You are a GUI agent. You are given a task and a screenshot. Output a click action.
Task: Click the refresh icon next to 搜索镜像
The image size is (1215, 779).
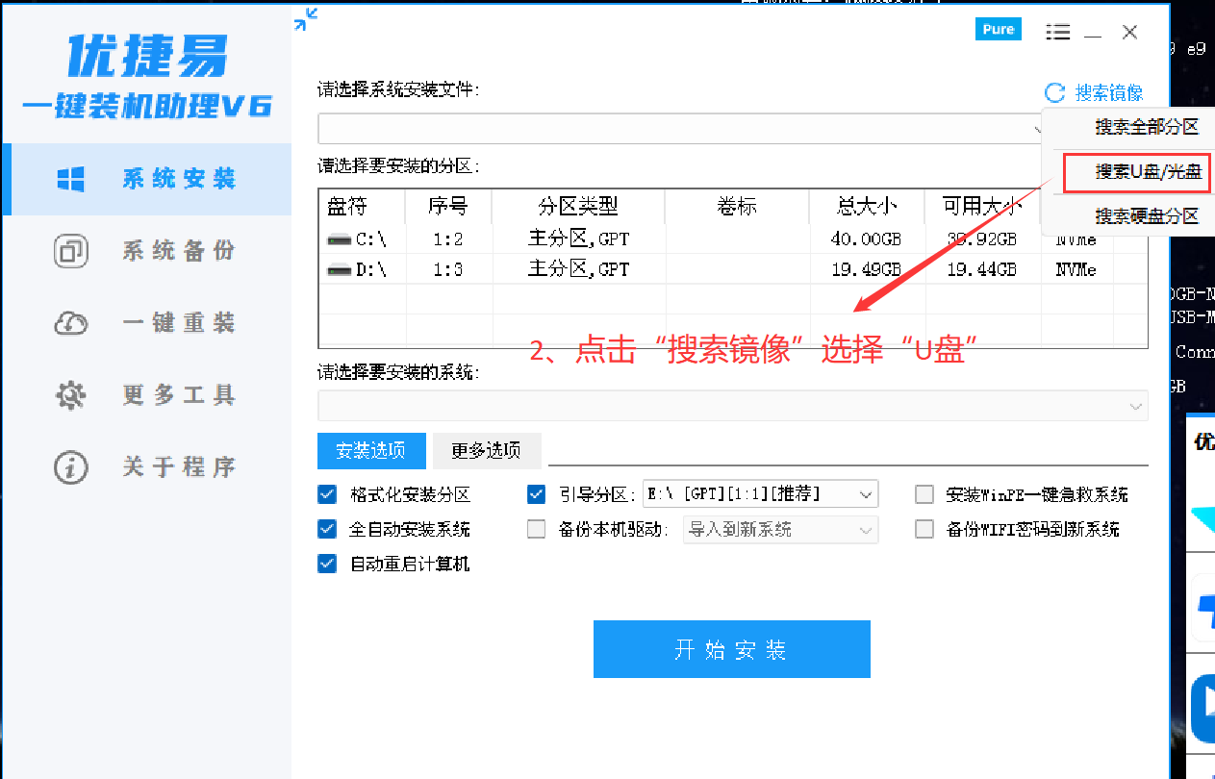(1055, 92)
